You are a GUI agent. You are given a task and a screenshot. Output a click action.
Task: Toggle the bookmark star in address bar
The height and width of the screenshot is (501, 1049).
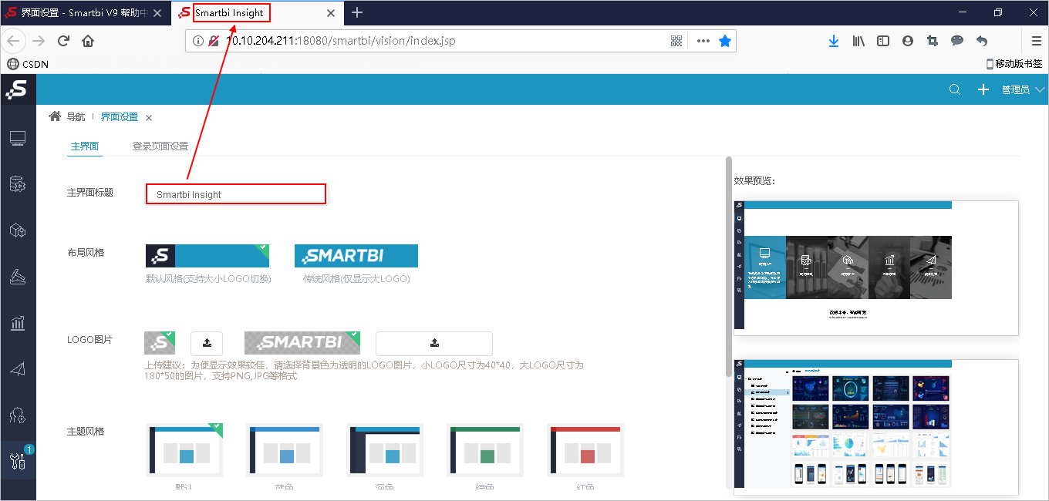coord(725,41)
